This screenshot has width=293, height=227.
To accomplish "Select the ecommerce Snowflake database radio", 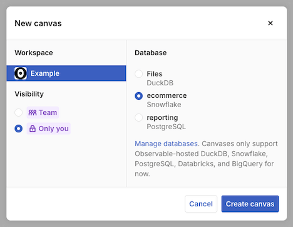I will point(139,96).
